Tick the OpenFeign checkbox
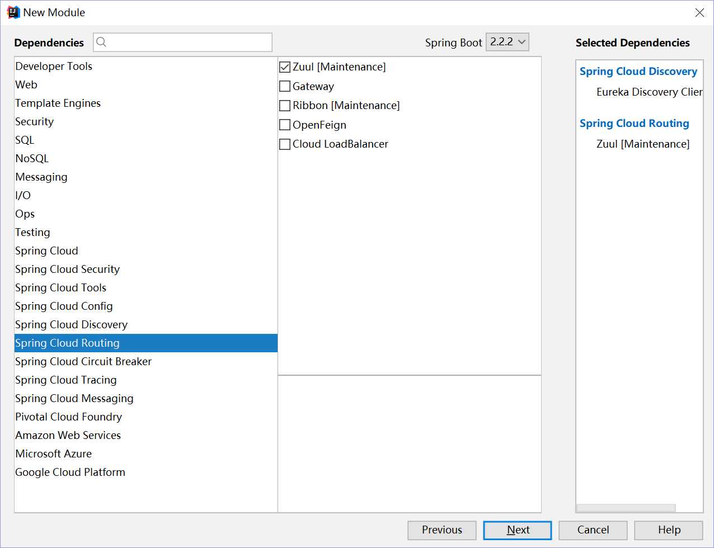Image resolution: width=714 pixels, height=548 pixels. (x=285, y=125)
